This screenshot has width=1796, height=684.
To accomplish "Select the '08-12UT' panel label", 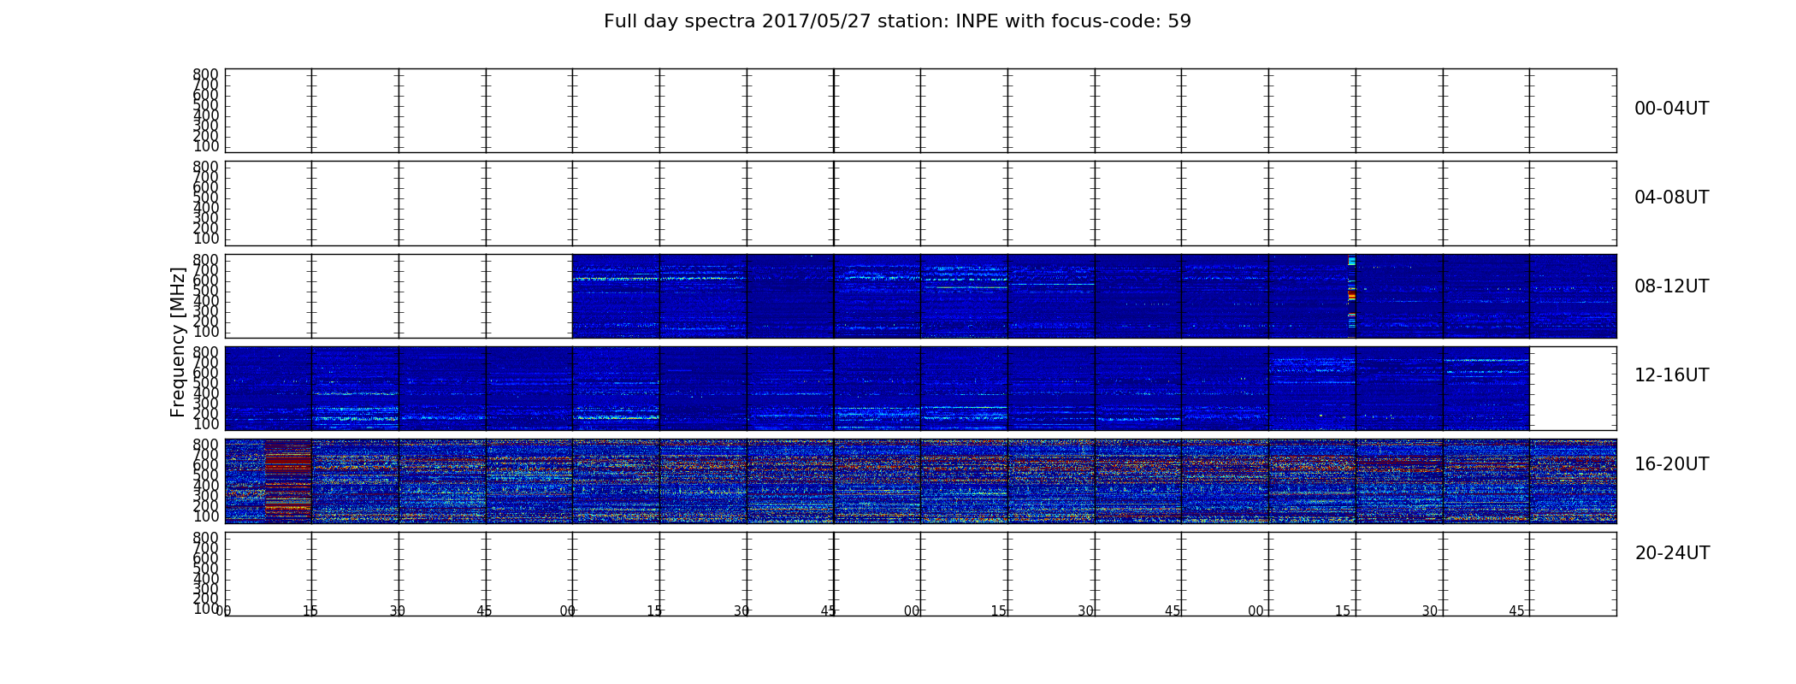I will tap(1671, 286).
